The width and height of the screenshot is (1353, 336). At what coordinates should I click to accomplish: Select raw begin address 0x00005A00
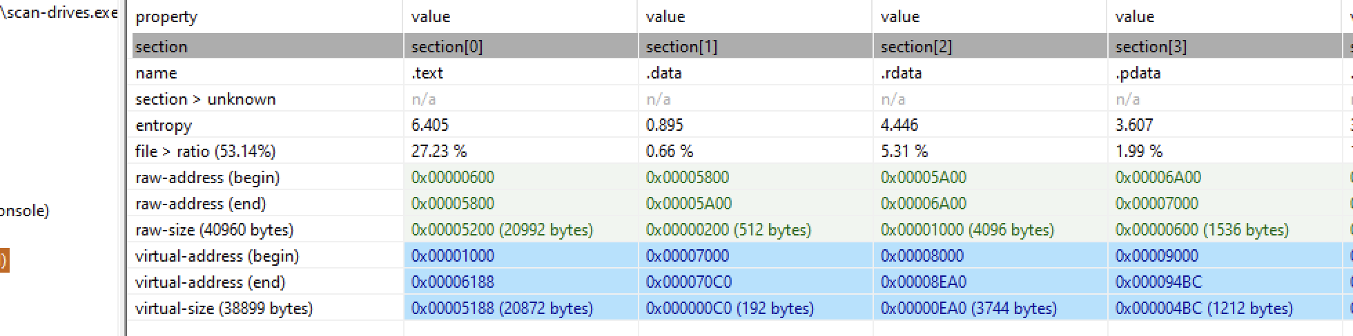(x=923, y=178)
